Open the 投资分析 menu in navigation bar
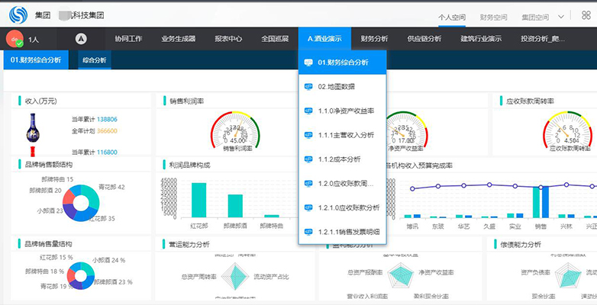Screen dimensions: 597x305 tap(543, 38)
